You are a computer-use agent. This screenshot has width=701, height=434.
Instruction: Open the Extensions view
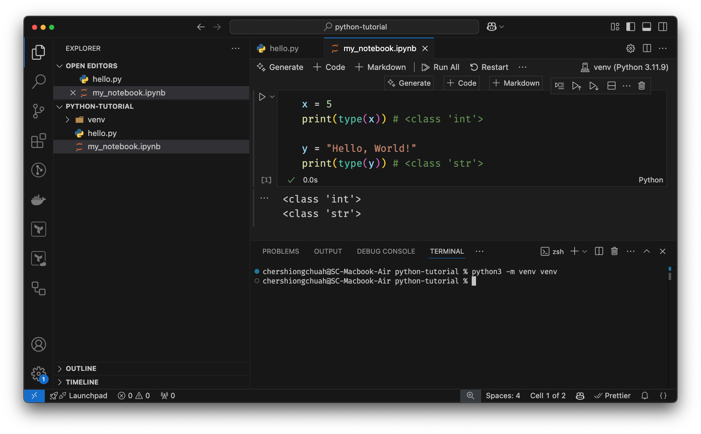[38, 141]
